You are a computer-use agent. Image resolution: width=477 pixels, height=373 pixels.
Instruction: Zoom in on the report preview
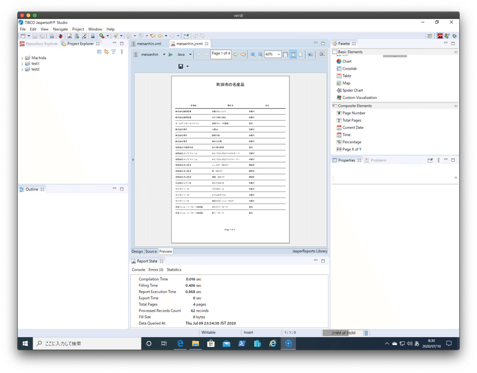(x=253, y=54)
